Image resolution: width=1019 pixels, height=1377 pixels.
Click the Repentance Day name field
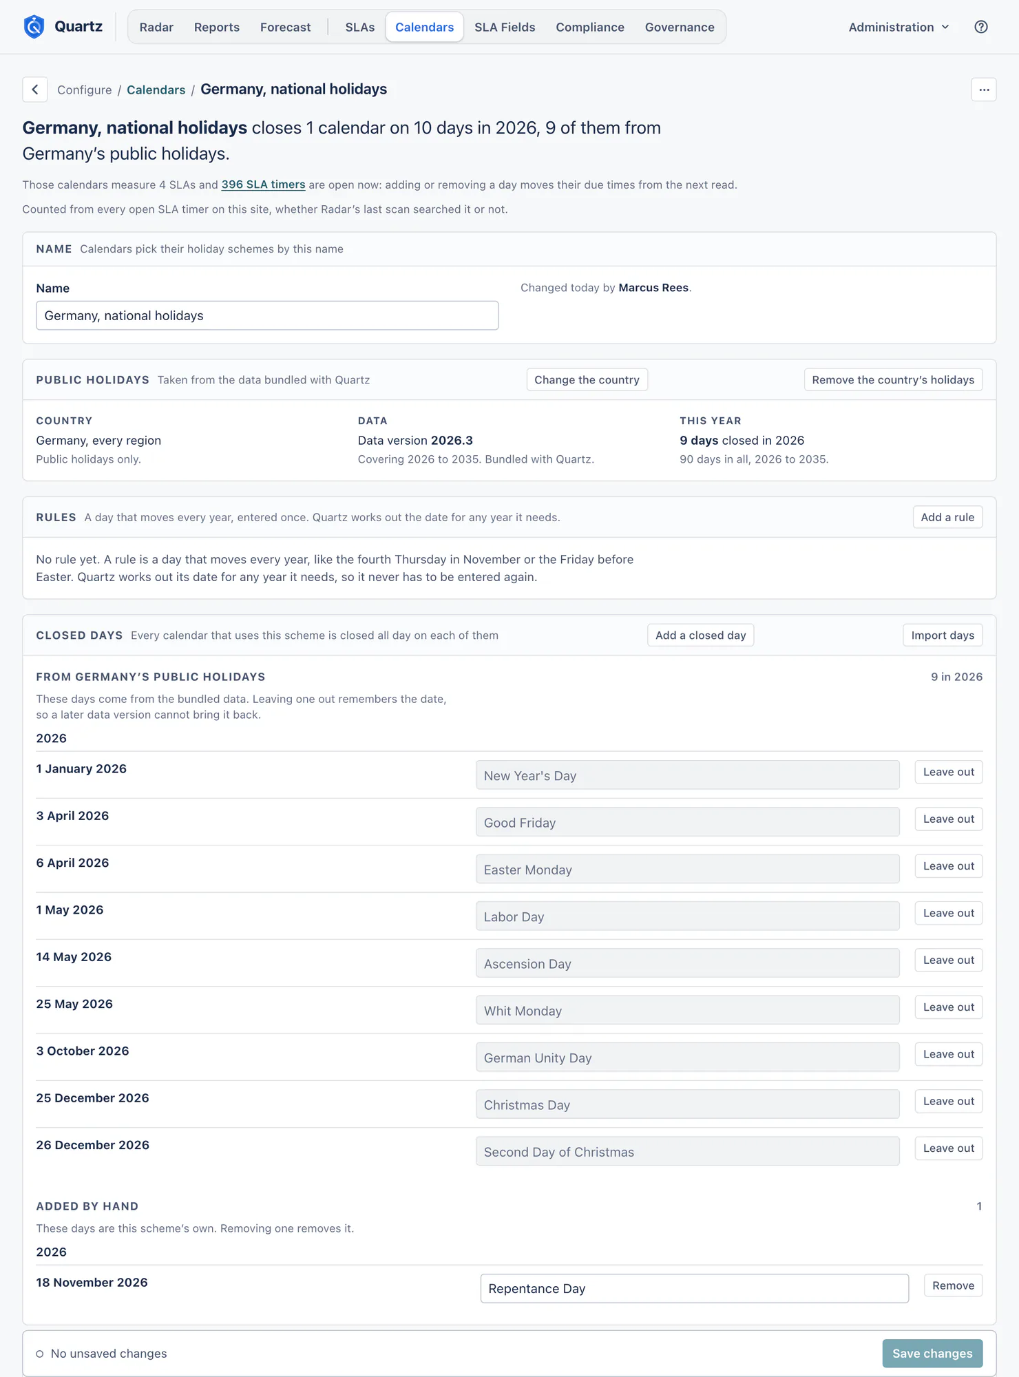tap(695, 1289)
